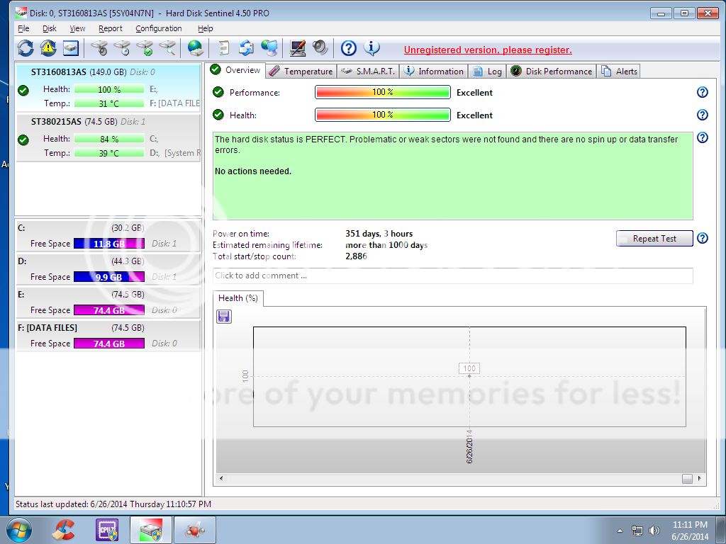The image size is (726, 544).
Task: Click help icon next to Performance bar
Action: 702,93
